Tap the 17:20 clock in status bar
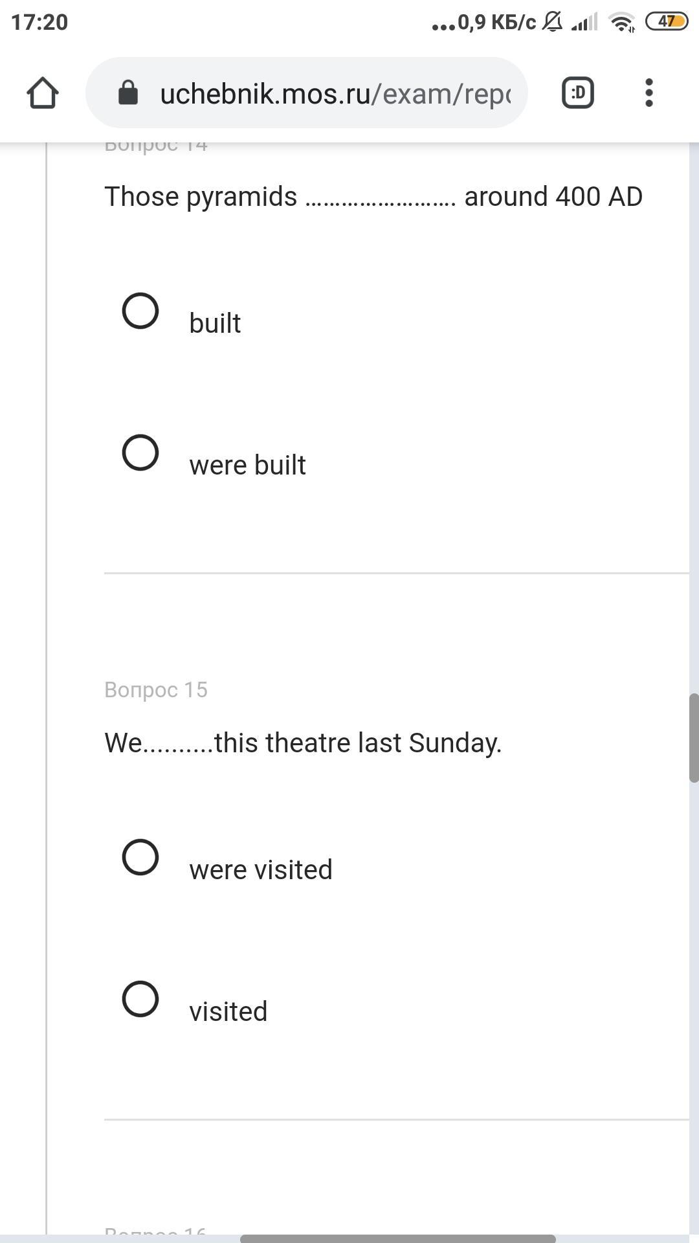Image resolution: width=699 pixels, height=1243 pixels. tap(39, 22)
